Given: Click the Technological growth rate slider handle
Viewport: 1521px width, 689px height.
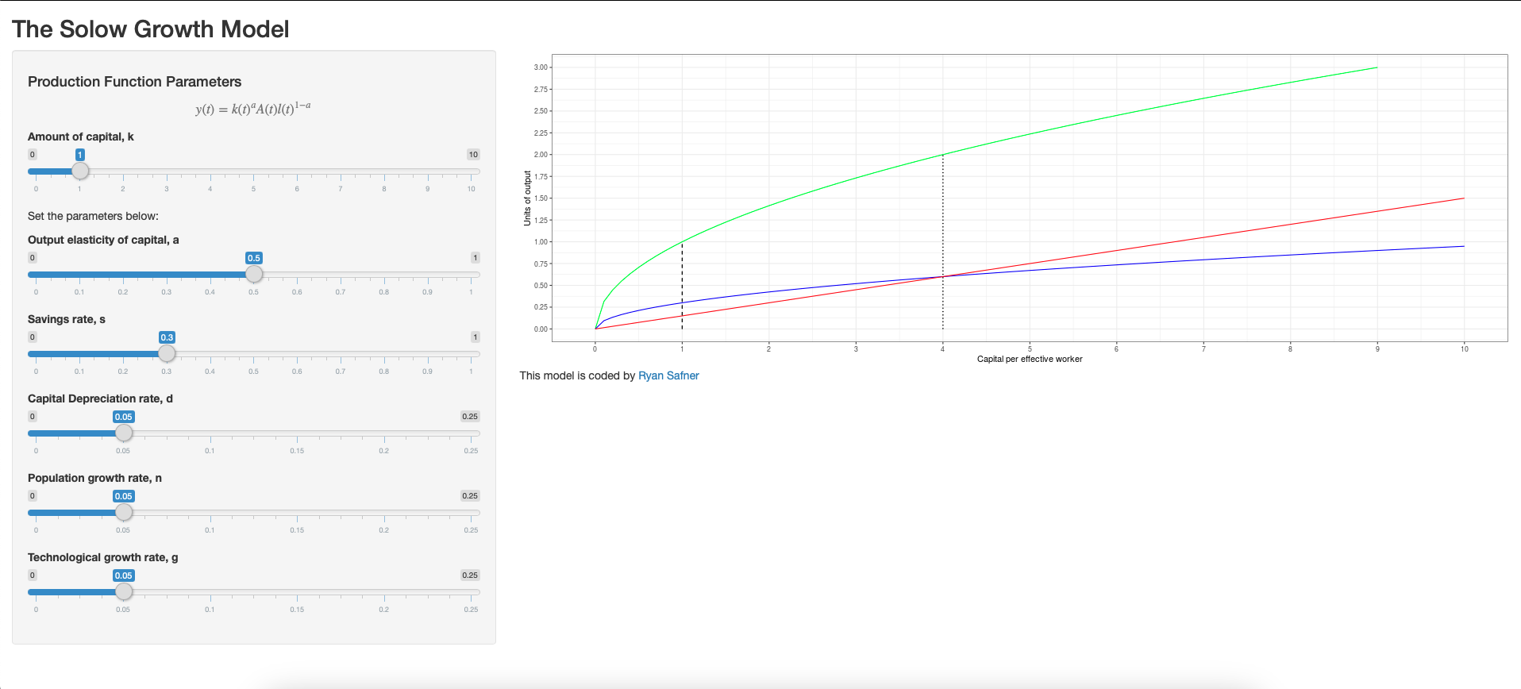Looking at the screenshot, I should 124,591.
